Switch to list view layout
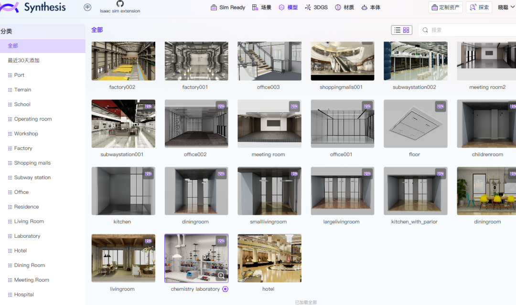516x305 pixels. click(397, 30)
